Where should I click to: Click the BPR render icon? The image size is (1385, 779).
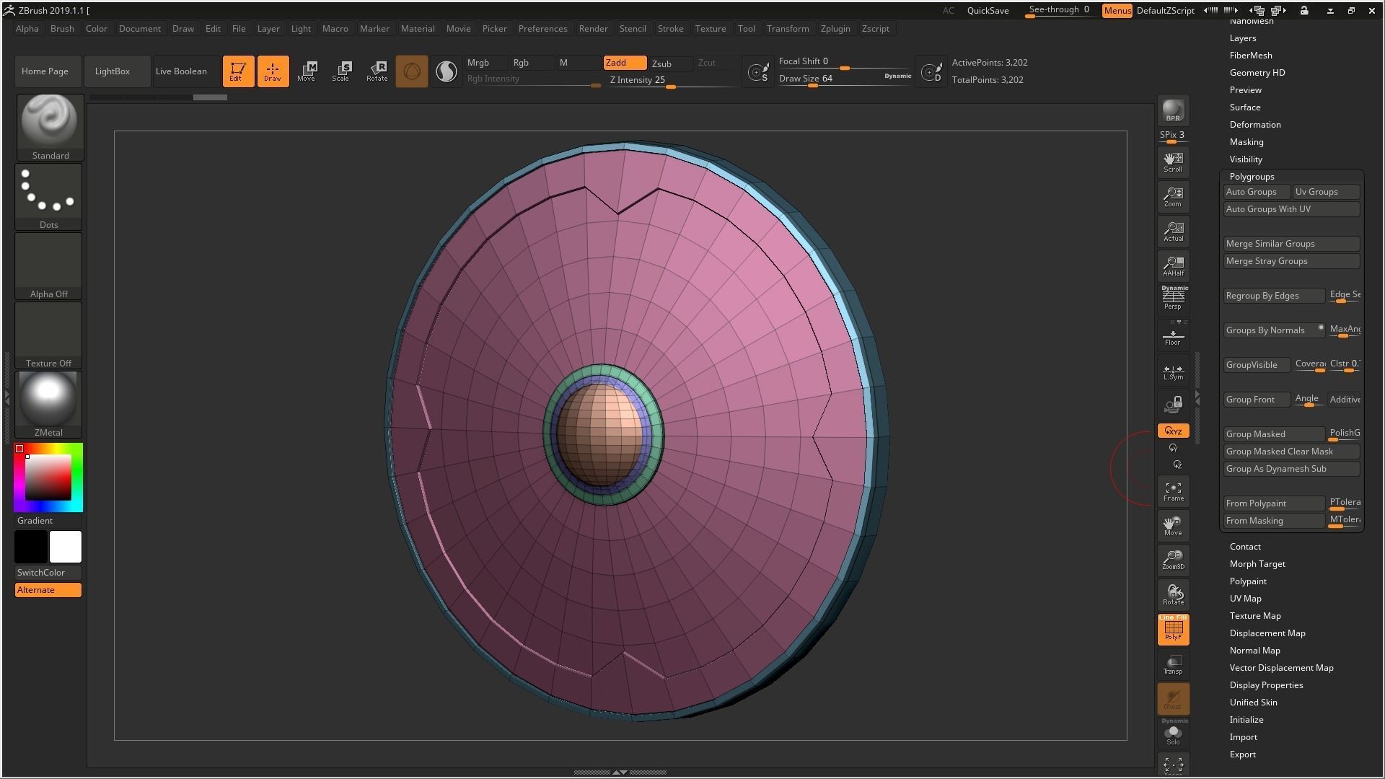pyautogui.click(x=1173, y=110)
